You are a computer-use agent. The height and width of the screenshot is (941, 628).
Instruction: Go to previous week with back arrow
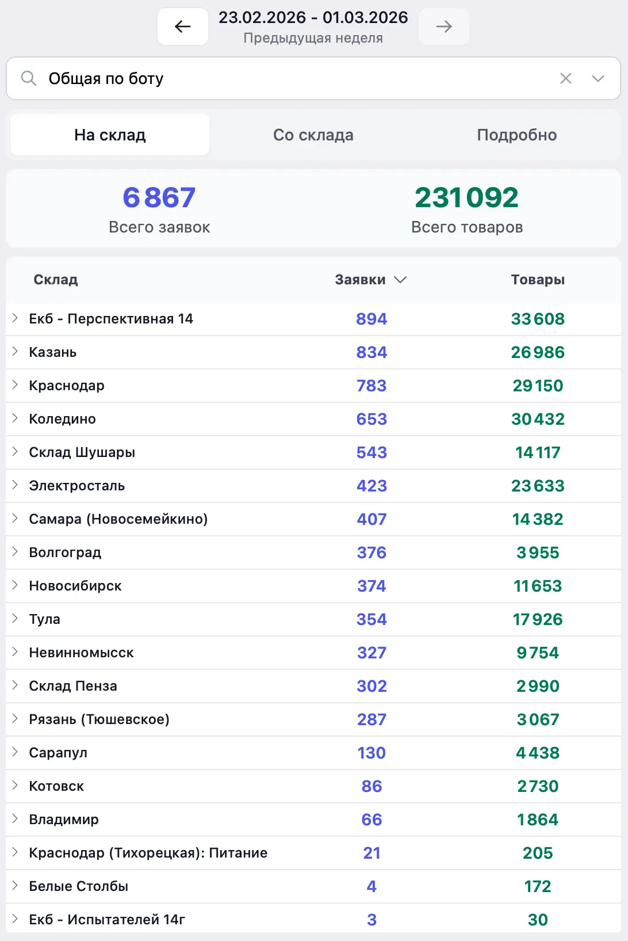tap(183, 26)
